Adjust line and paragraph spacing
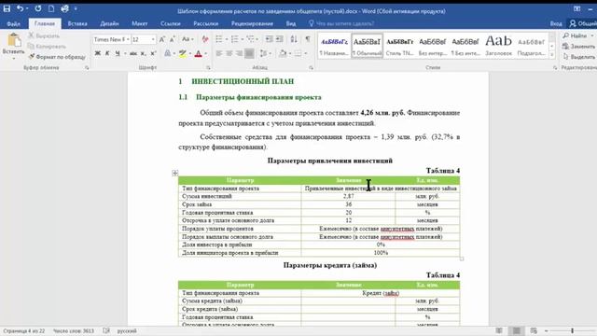597x336 pixels. point(263,53)
